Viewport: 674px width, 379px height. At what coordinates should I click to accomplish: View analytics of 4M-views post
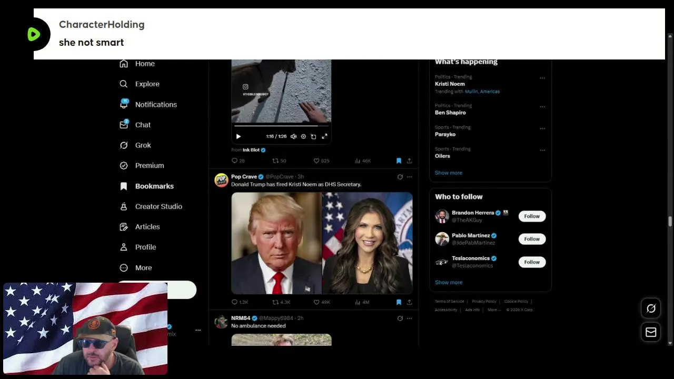click(x=362, y=302)
